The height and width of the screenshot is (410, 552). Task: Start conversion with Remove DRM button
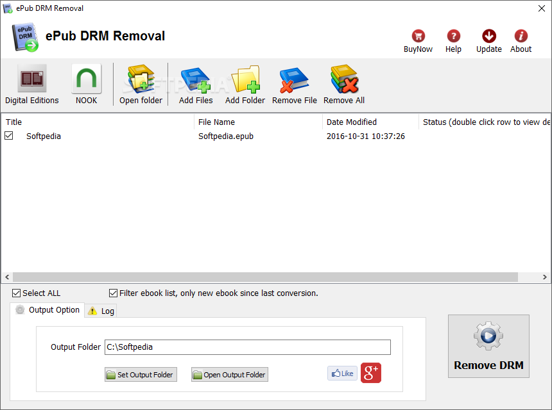tap(488, 347)
